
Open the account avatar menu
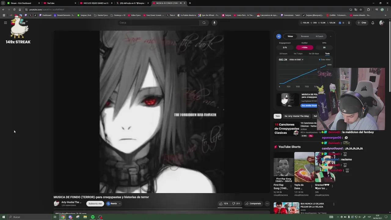click(381, 23)
